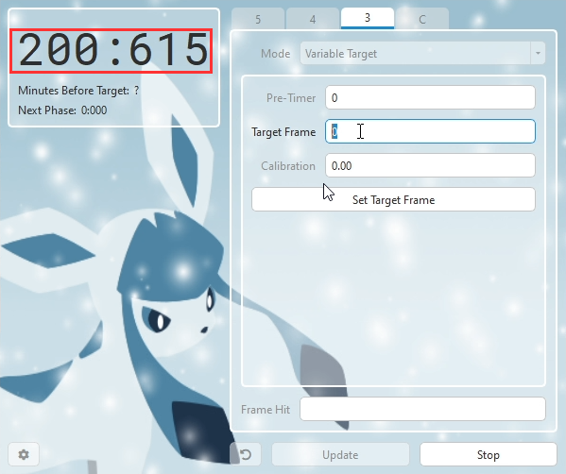The width and height of the screenshot is (566, 474).
Task: Click the Calibration label
Action: 288,166
